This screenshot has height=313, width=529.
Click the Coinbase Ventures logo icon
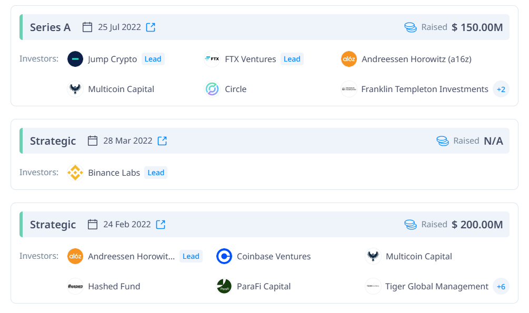pos(224,256)
